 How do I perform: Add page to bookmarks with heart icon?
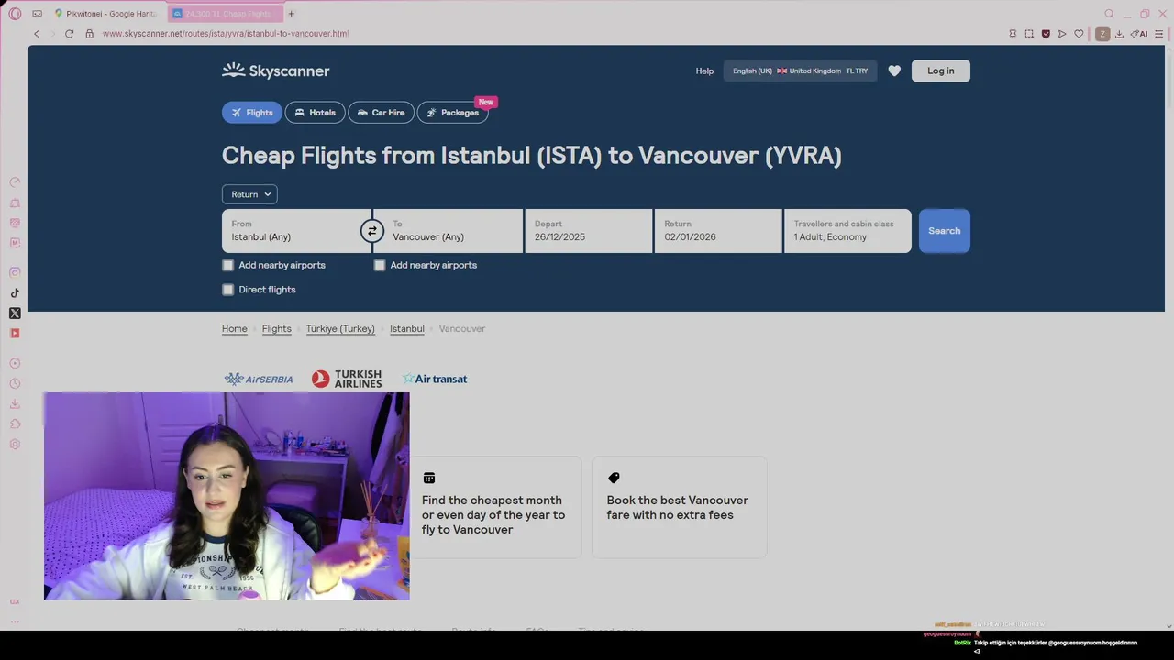[x=1079, y=34]
